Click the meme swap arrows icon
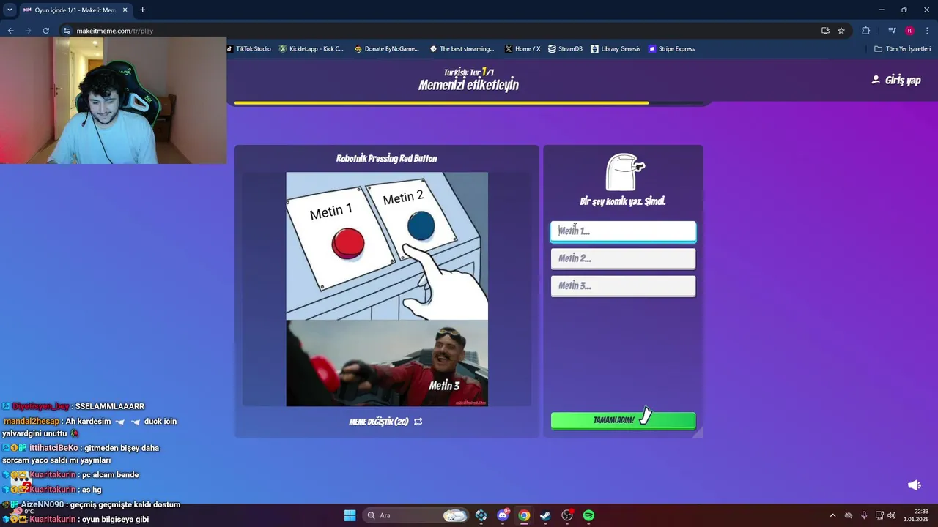Image resolution: width=938 pixels, height=527 pixels. 418,422
